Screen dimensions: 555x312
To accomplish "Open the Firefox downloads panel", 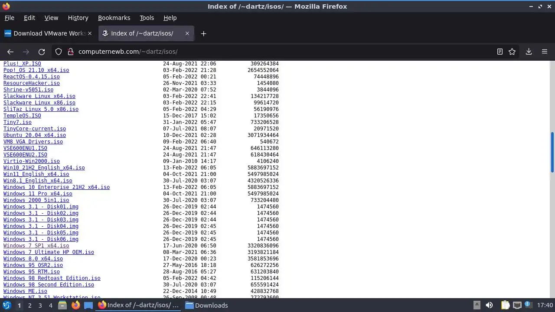I will tap(529, 52).
